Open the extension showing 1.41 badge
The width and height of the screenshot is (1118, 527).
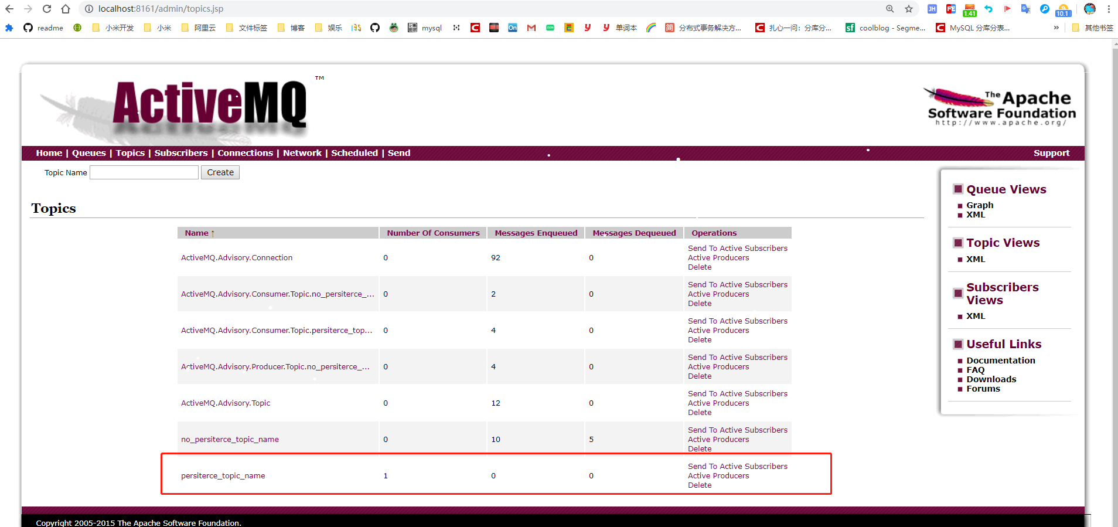[x=970, y=10]
